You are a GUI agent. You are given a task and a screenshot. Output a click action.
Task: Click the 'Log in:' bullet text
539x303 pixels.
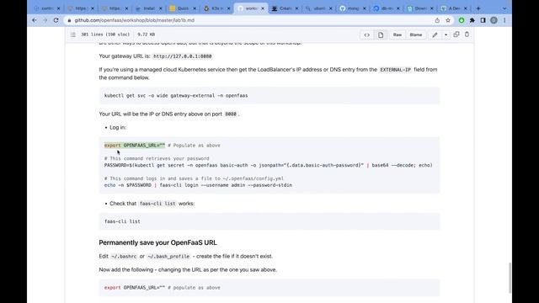tap(118, 127)
